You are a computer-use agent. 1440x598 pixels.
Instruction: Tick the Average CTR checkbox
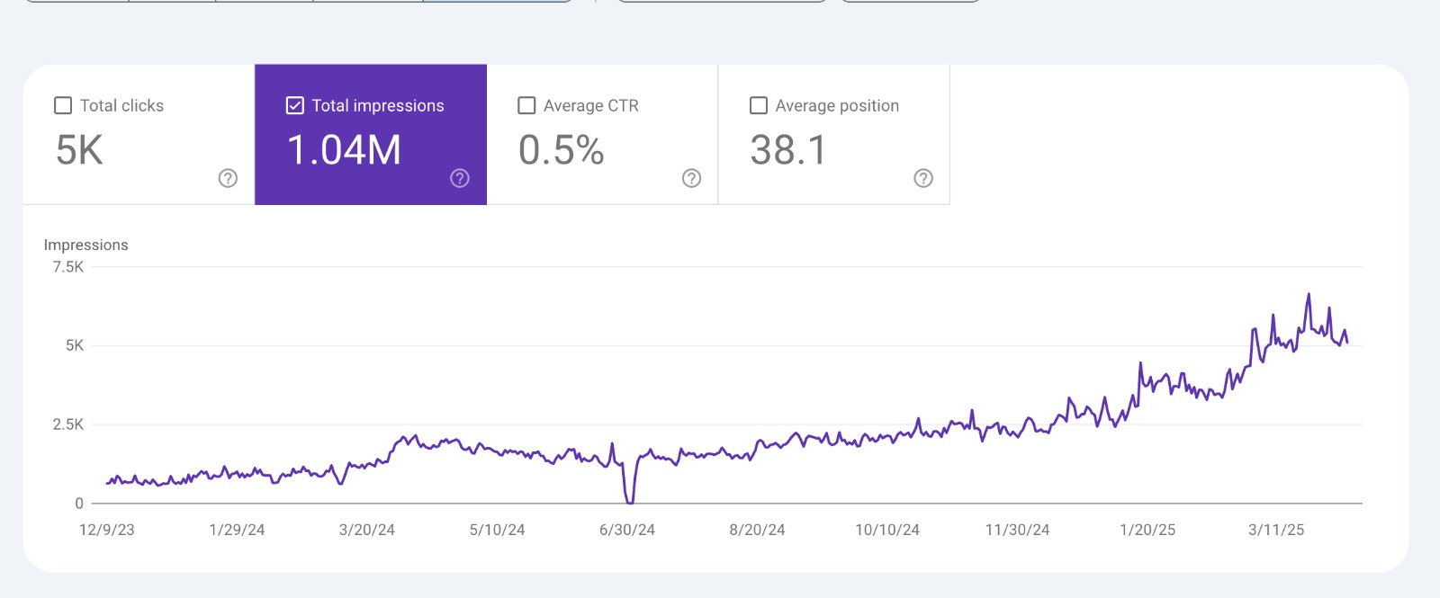[x=526, y=105]
